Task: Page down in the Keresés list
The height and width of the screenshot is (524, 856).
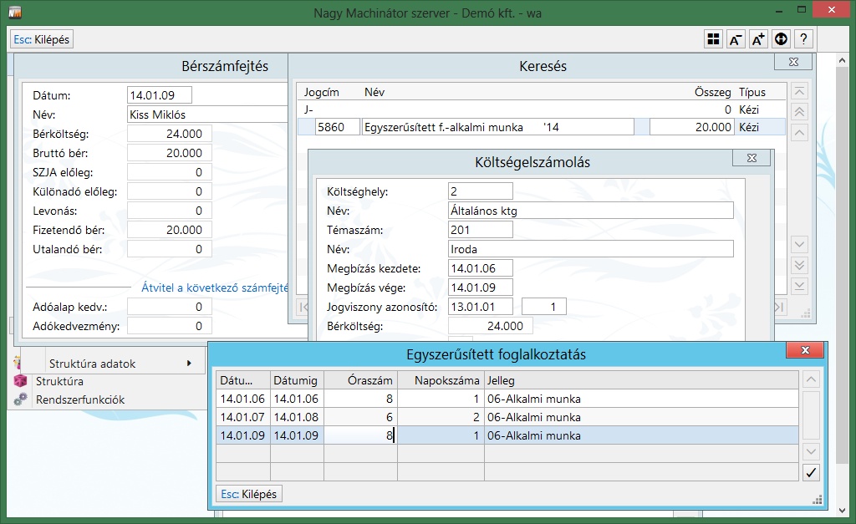Action: pyautogui.click(x=800, y=266)
